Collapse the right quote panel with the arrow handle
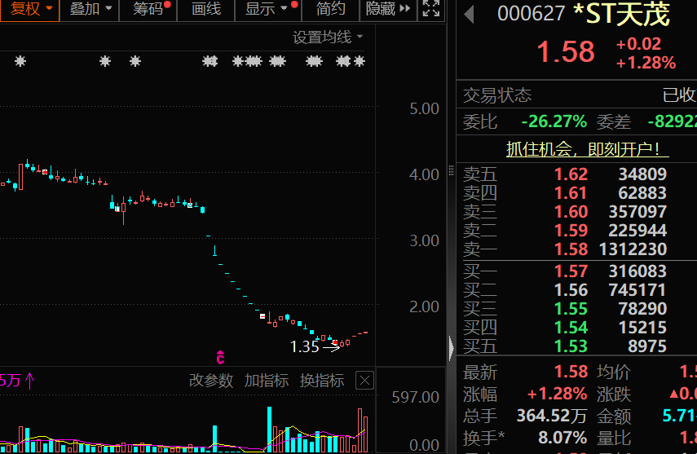Viewport: 697px width, 454px height. (x=452, y=349)
